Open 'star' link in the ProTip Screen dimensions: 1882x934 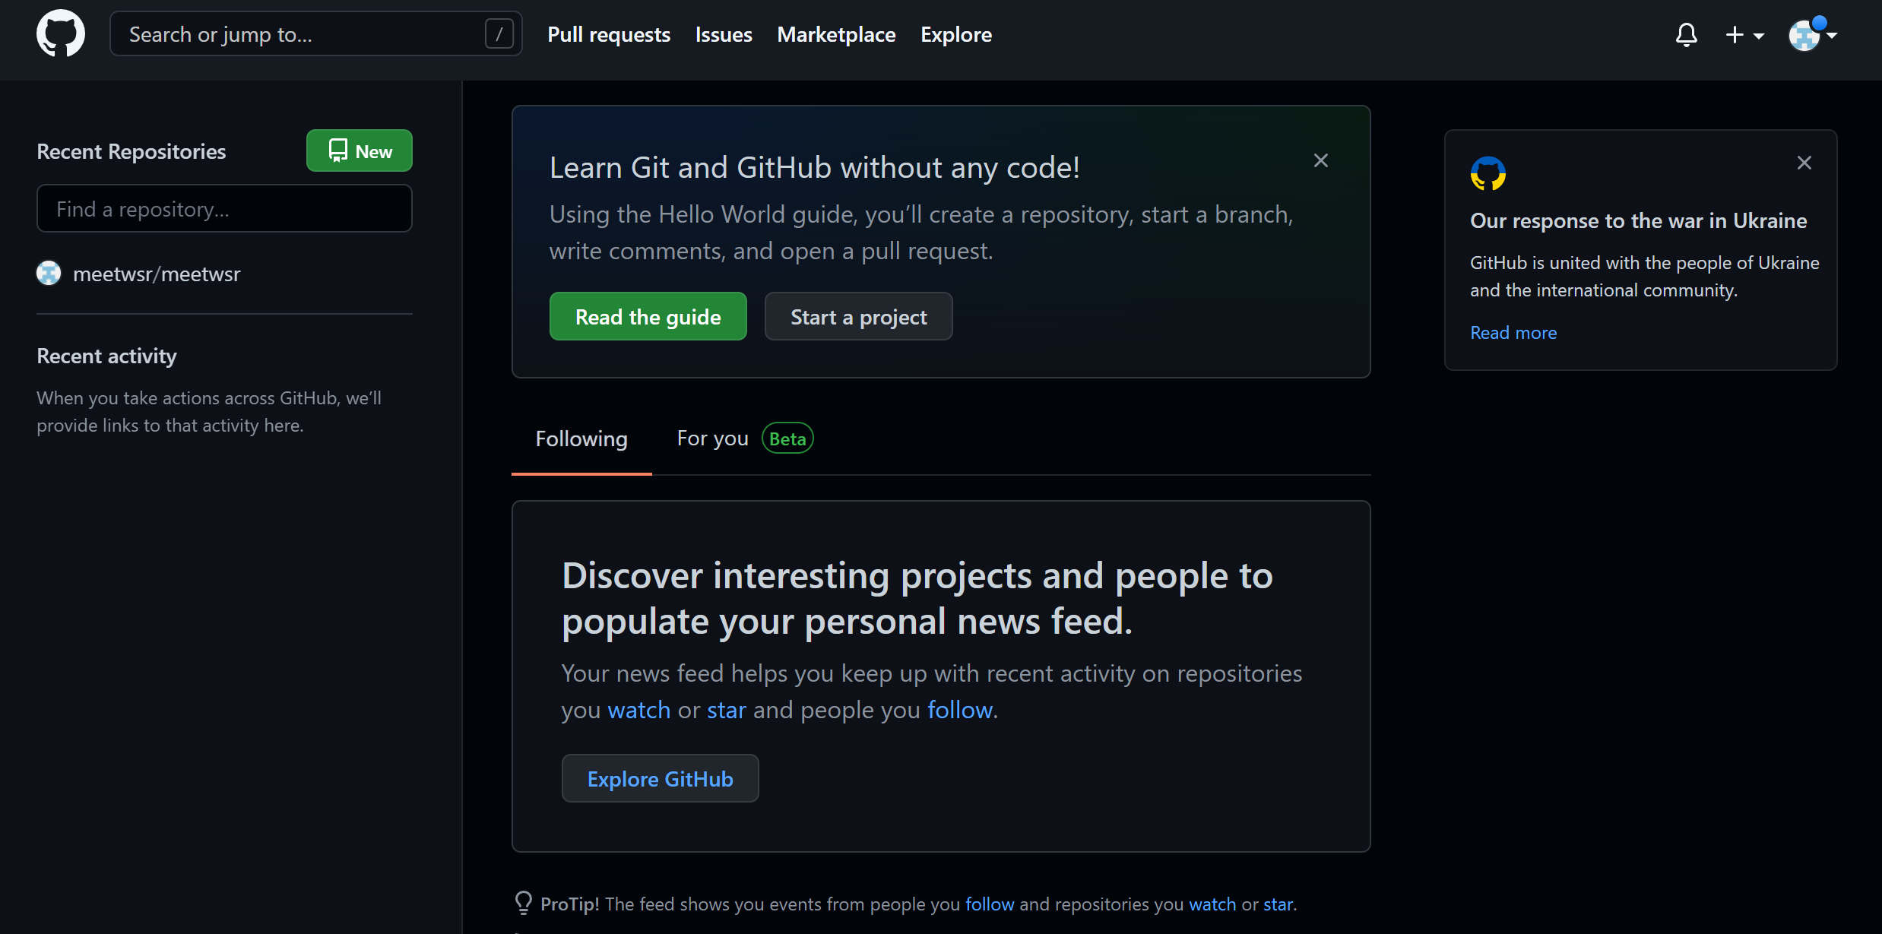[1278, 904]
